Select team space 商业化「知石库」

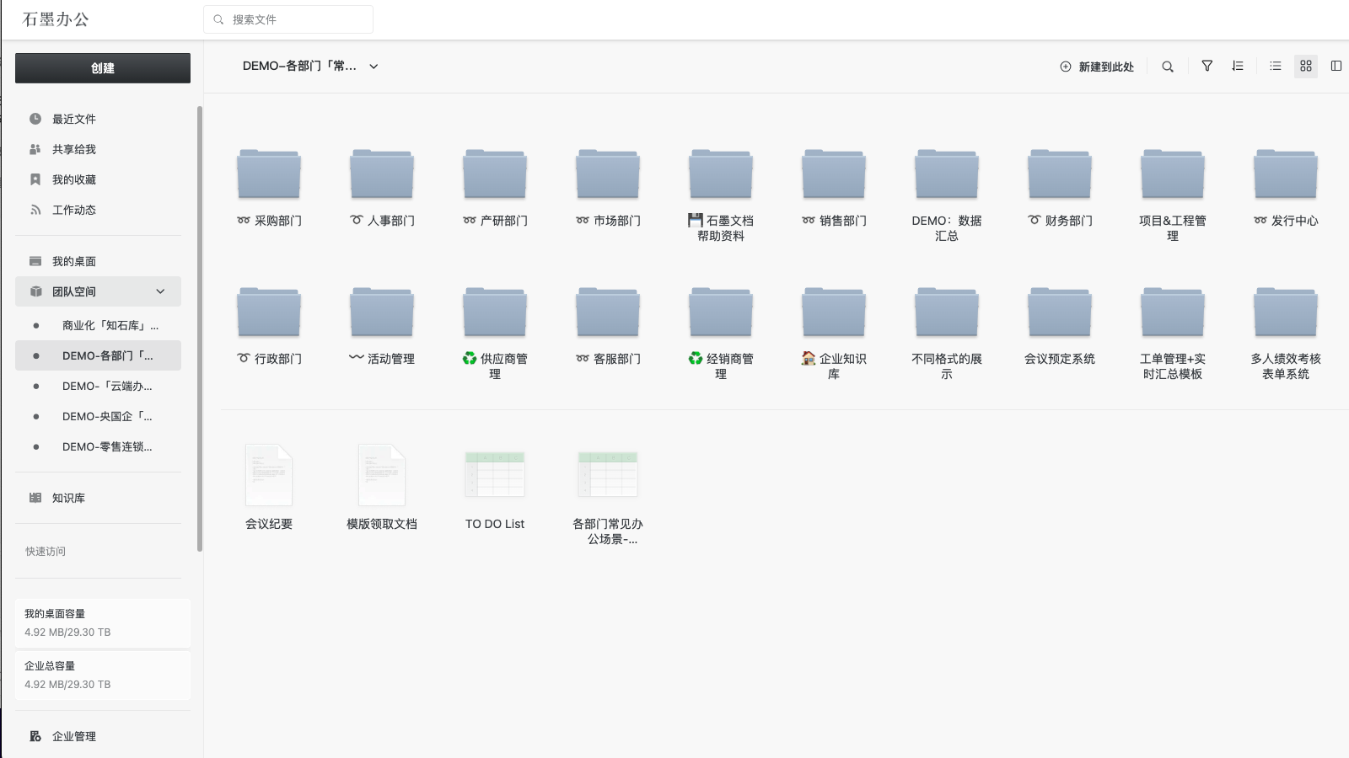(x=98, y=325)
